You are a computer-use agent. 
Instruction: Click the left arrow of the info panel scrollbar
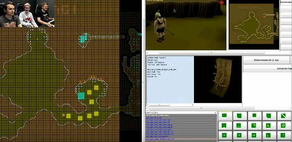click(x=148, y=105)
